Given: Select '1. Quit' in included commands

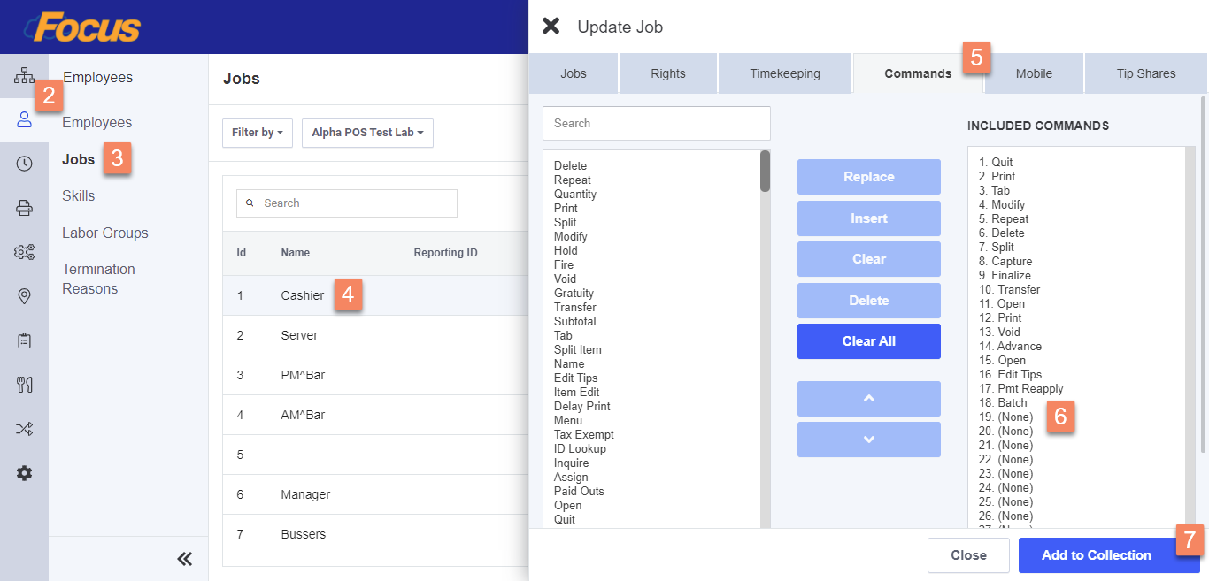Looking at the screenshot, I should click(996, 163).
